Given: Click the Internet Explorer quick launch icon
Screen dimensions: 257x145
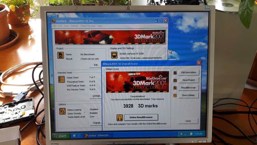Looking at the screenshot, I should pyautogui.click(x=79, y=136).
